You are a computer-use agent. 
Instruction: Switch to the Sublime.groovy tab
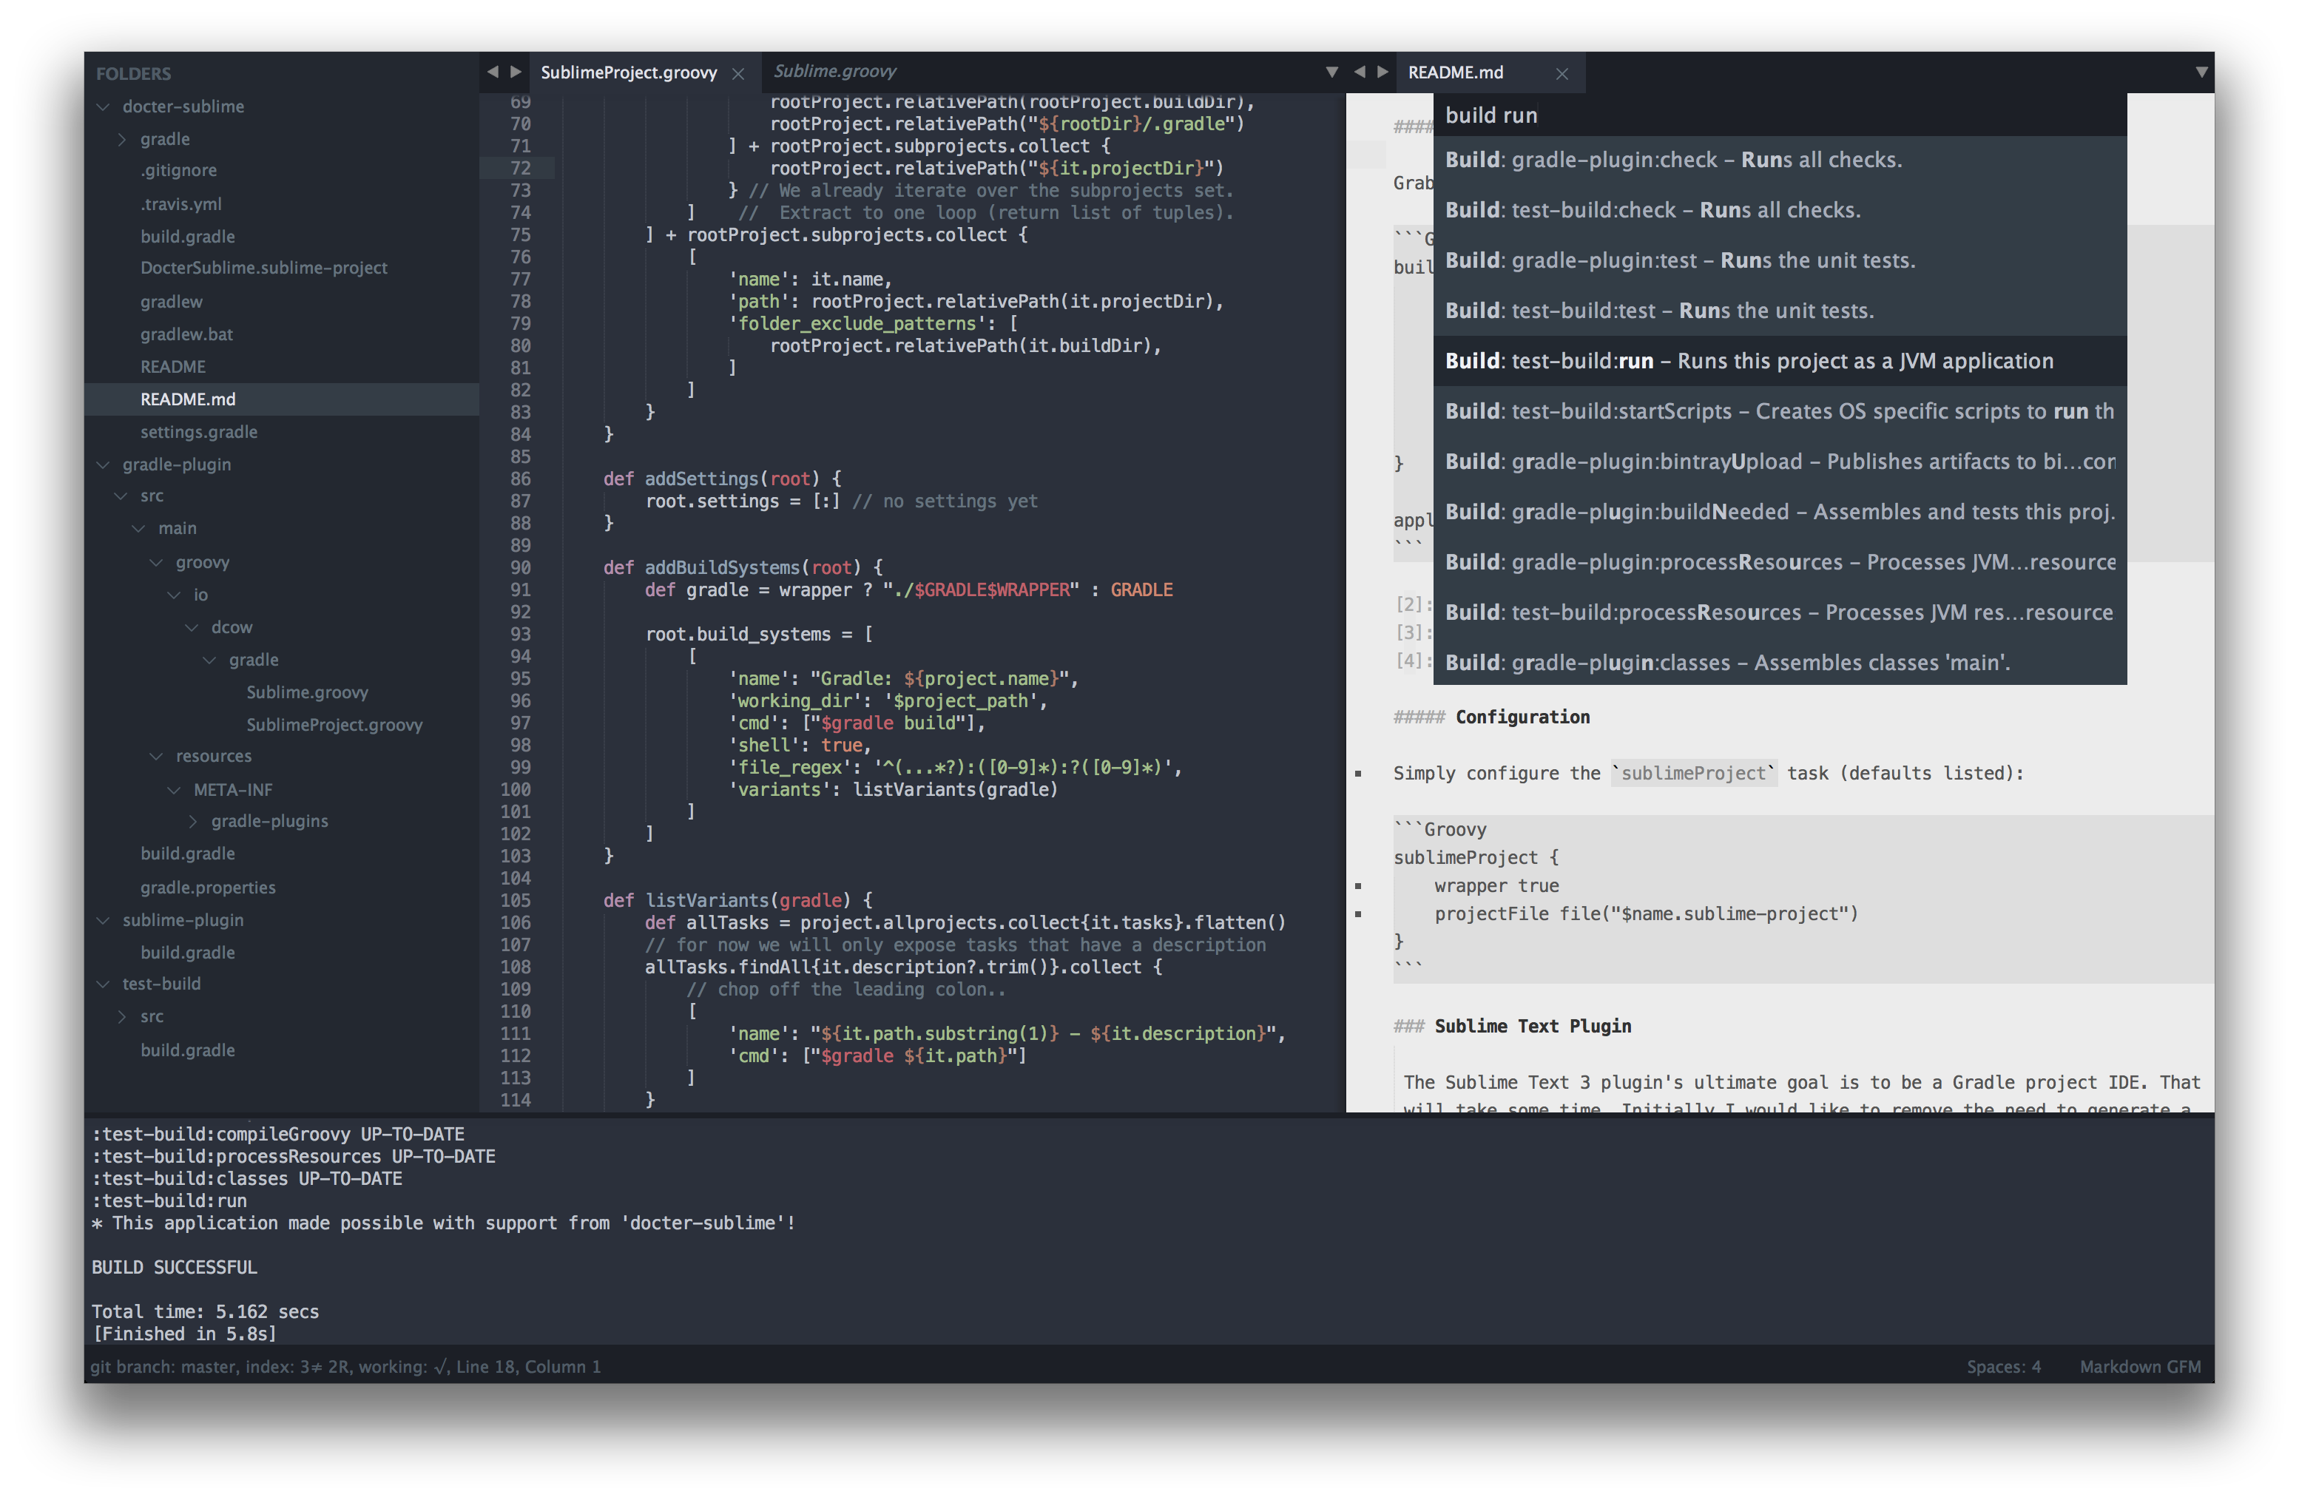pos(834,72)
